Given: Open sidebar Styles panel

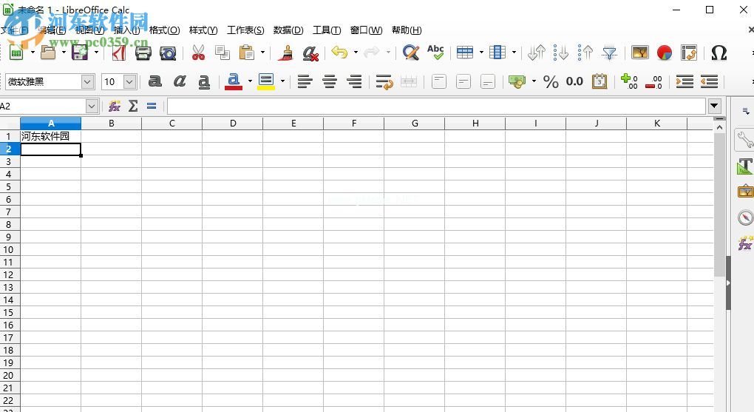Looking at the screenshot, I should pyautogui.click(x=745, y=166).
